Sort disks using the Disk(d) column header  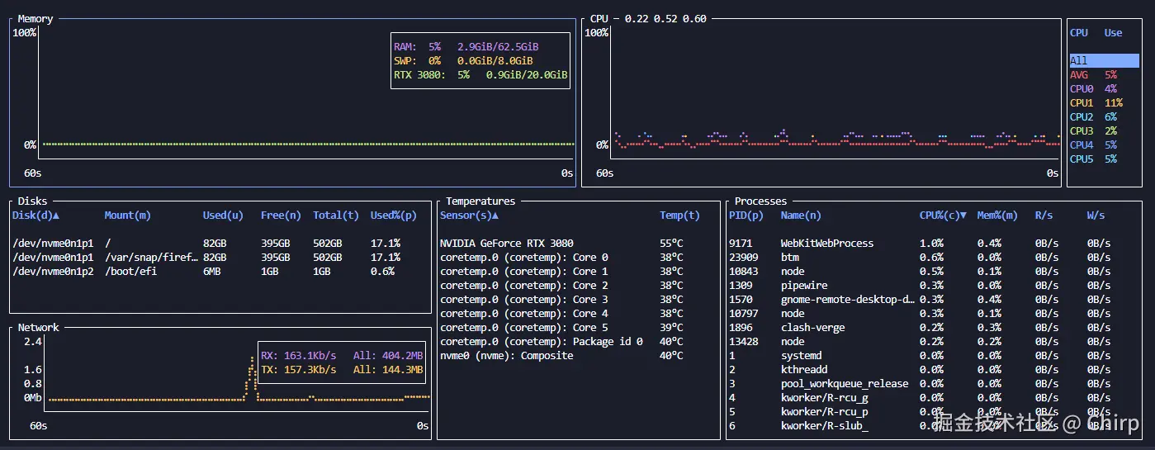(x=36, y=216)
